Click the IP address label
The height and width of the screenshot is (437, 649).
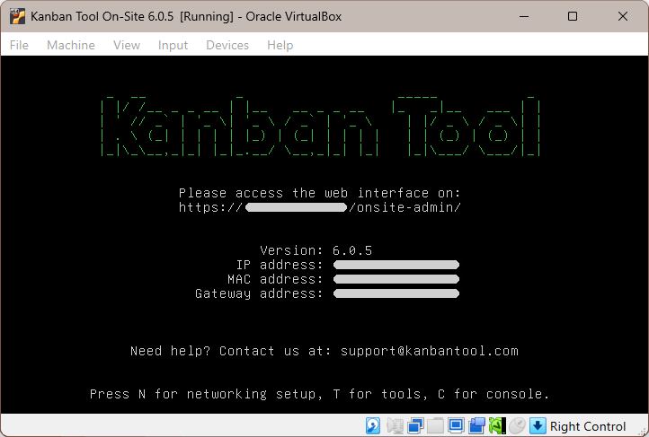(x=280, y=265)
